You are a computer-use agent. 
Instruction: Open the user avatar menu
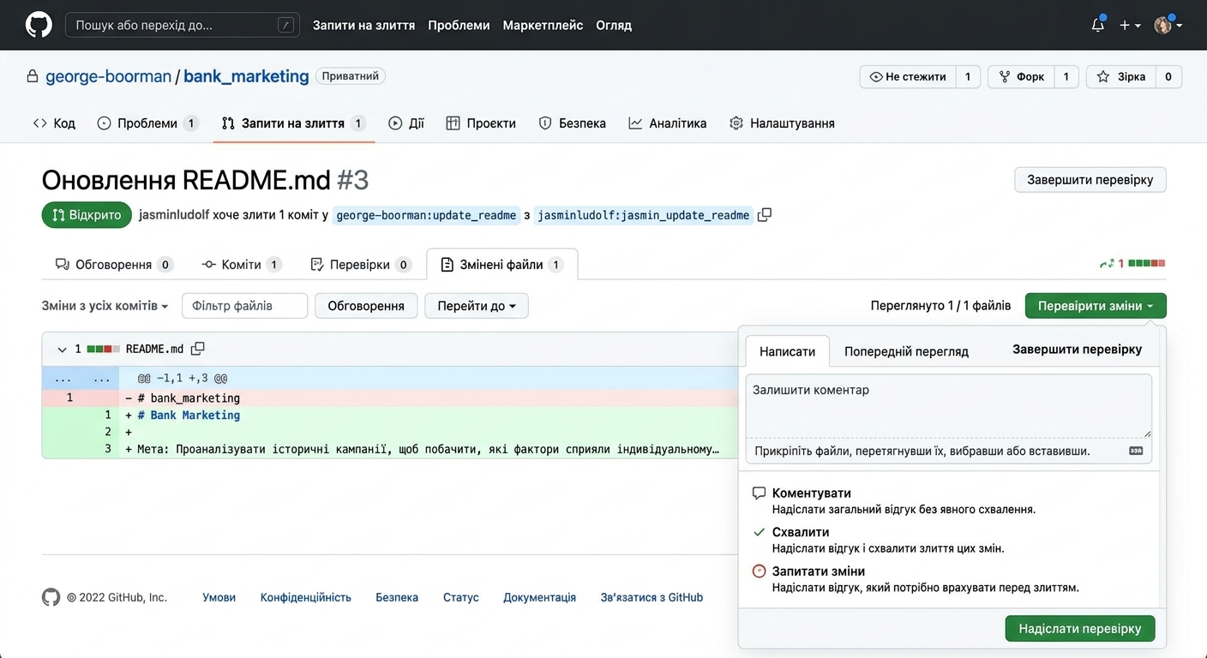pyautogui.click(x=1168, y=25)
